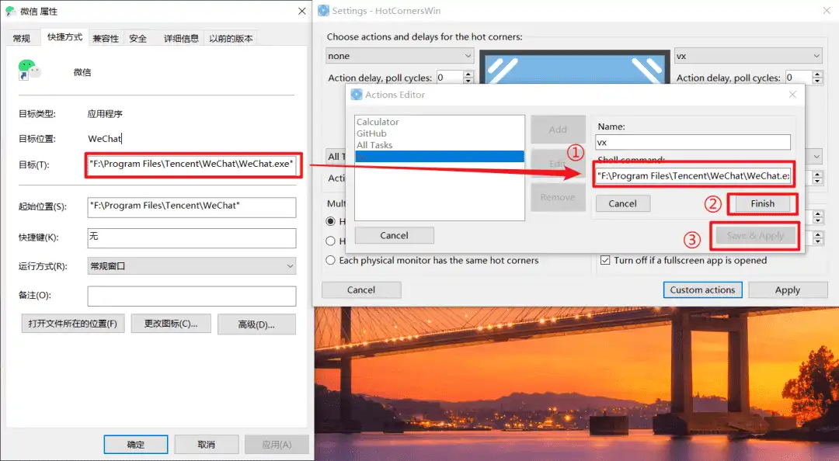Decrease the right Action delay spinner value
The height and width of the screenshot is (461, 839).
[817, 81]
